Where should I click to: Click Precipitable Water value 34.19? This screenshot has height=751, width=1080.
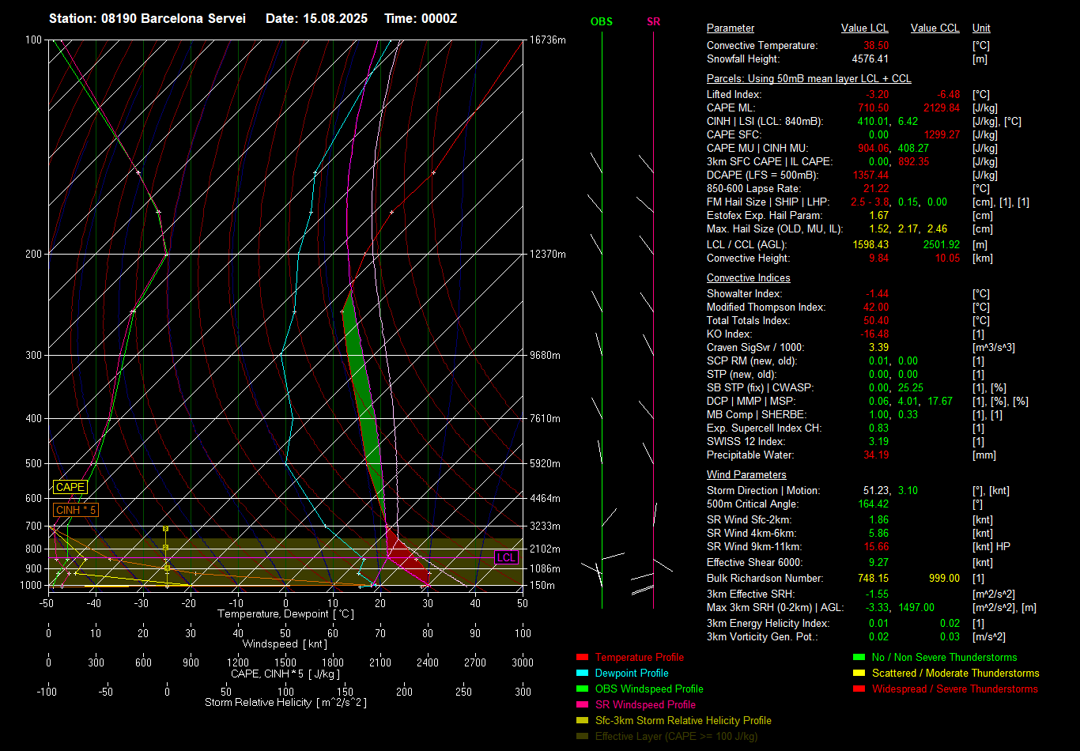click(876, 455)
